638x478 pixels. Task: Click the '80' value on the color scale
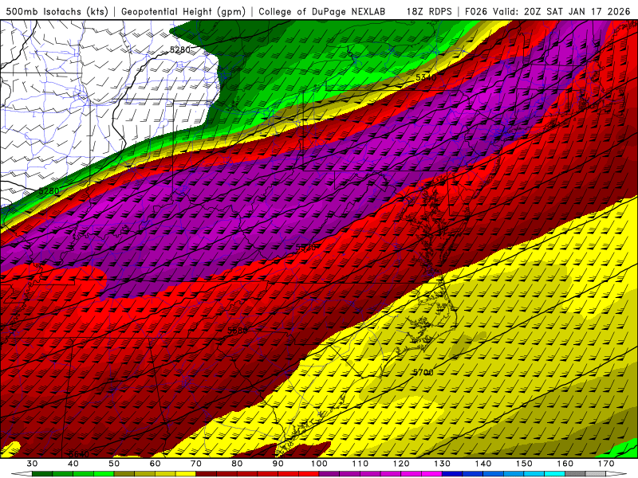pos(237,464)
